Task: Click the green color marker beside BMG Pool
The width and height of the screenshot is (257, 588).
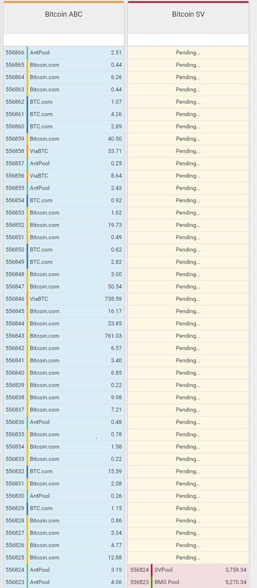Action: [x=152, y=582]
